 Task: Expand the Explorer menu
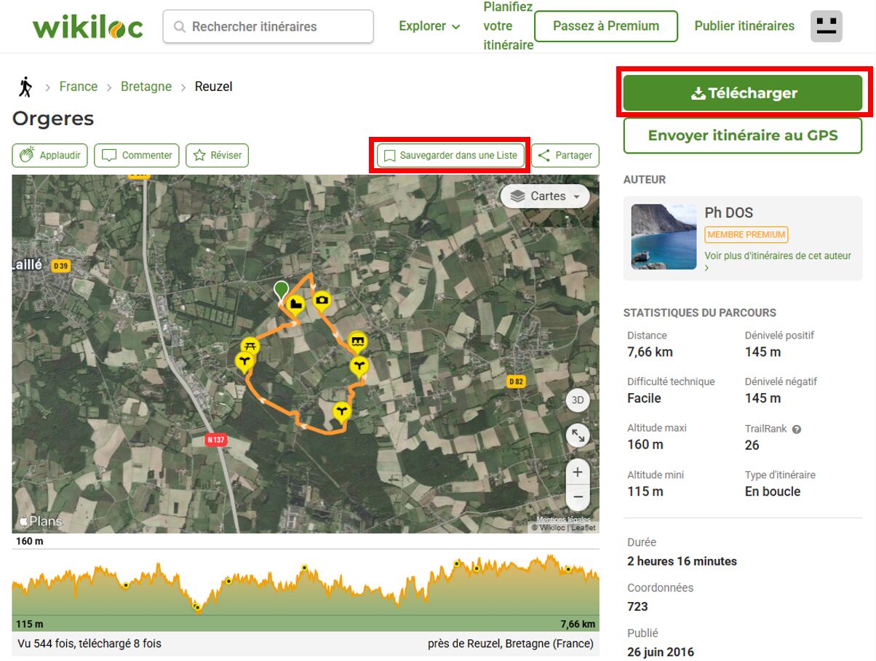(x=429, y=26)
